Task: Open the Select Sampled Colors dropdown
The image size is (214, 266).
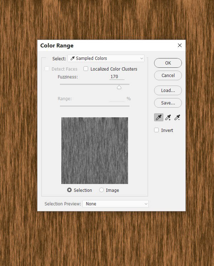Action: [x=106, y=58]
